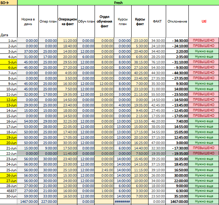Select the 'Курсы план' header cell
Viewport: 219px width, 205px height.
point(123,22)
